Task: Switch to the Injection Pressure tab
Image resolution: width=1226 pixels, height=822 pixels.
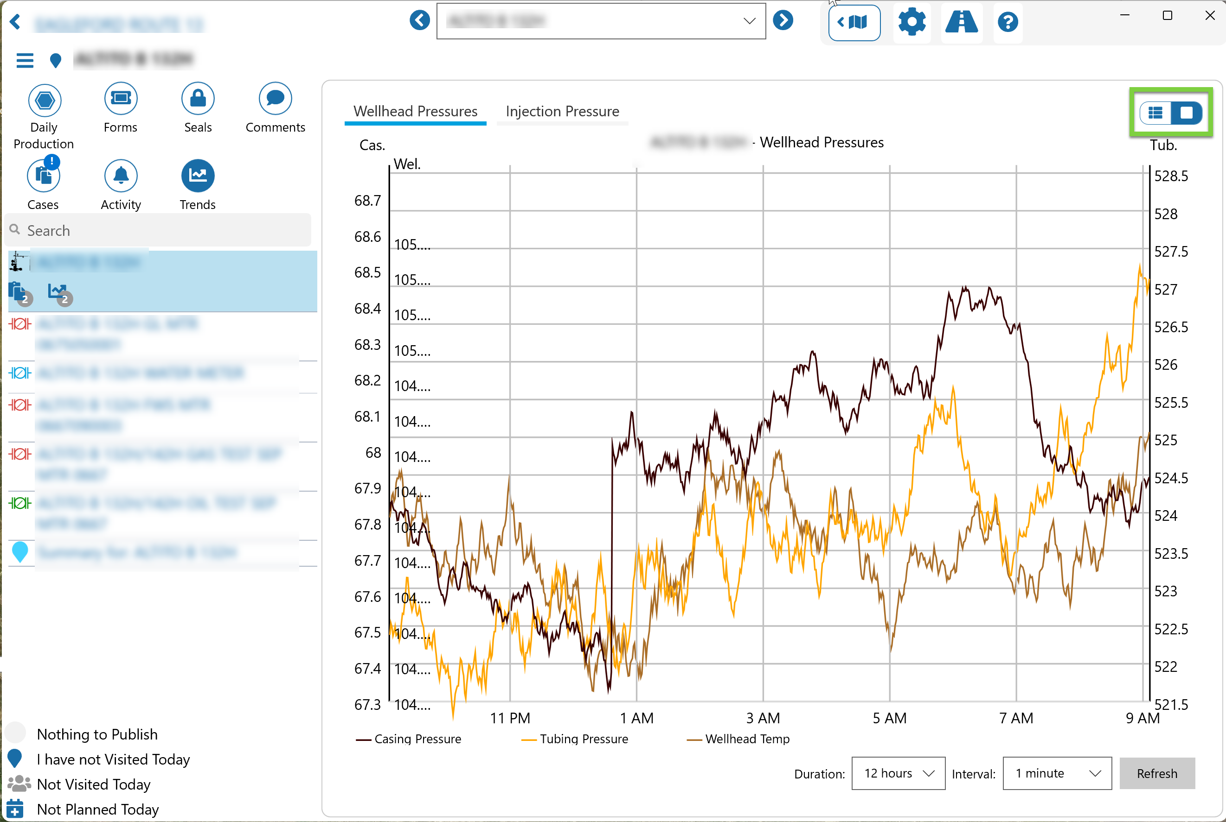Action: 562,112
